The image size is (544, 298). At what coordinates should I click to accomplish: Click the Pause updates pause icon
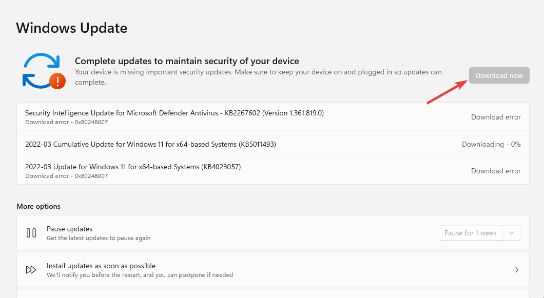pos(31,232)
